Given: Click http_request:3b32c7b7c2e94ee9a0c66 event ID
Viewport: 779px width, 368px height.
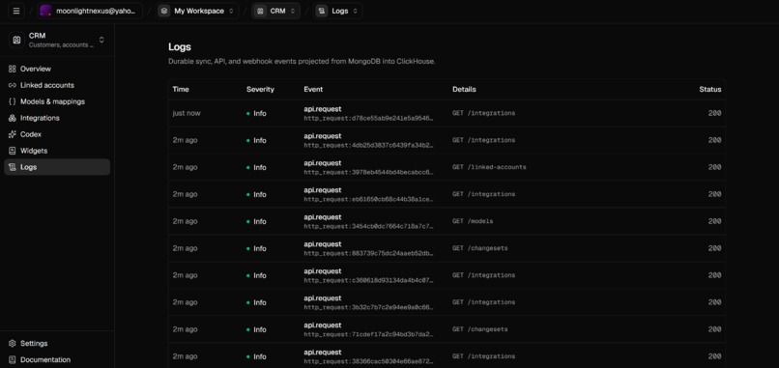Looking at the screenshot, I should click(x=368, y=308).
